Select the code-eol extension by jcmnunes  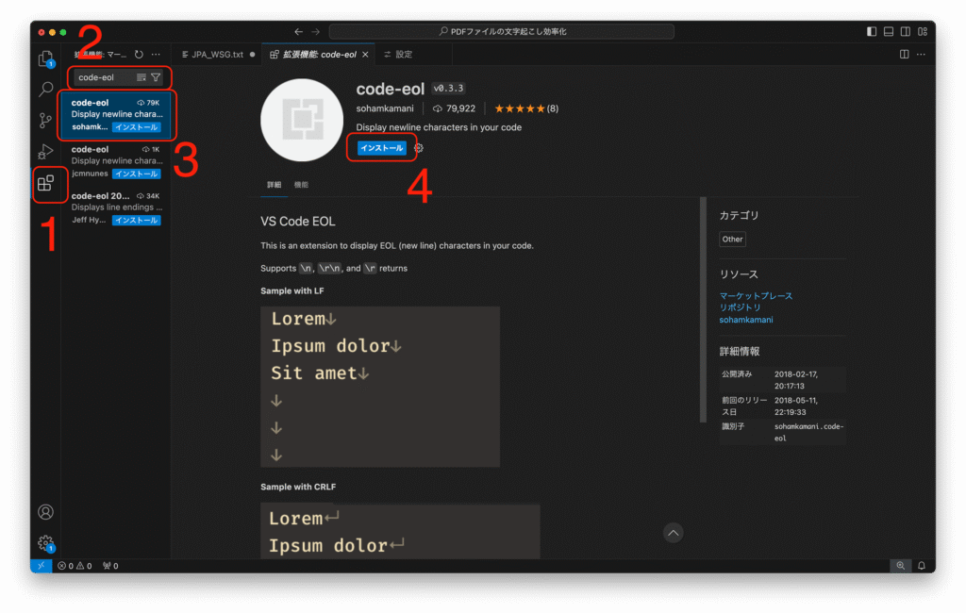[116, 161]
